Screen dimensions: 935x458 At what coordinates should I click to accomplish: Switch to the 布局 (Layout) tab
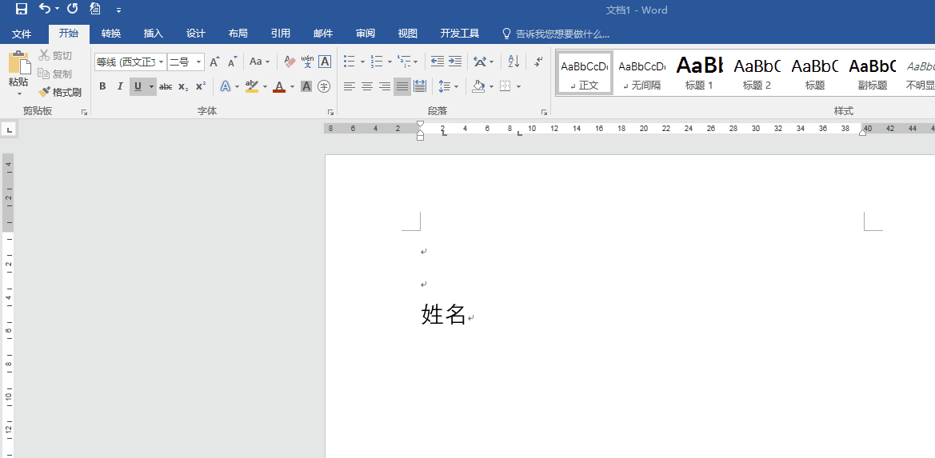(x=238, y=34)
